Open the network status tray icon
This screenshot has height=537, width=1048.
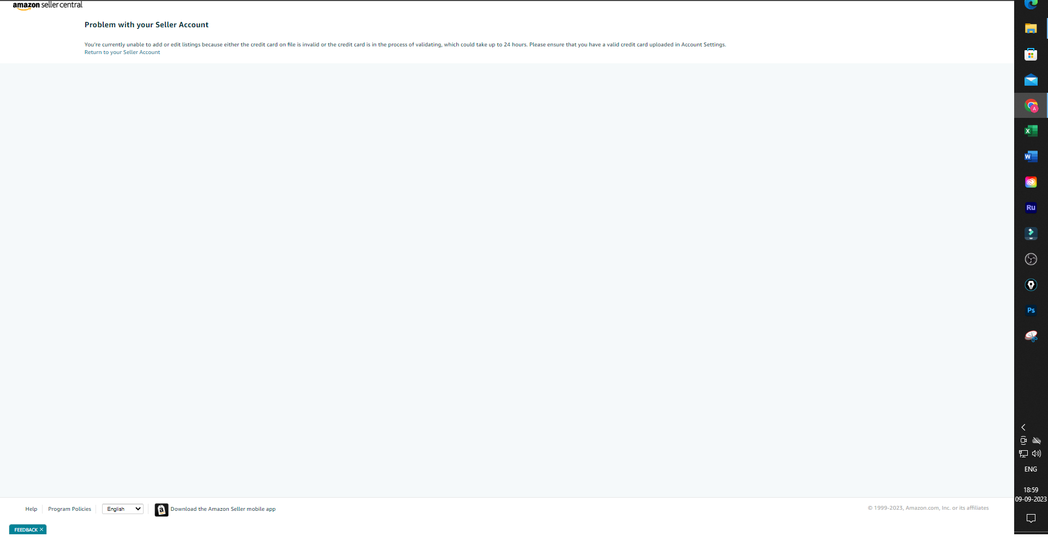[1024, 454]
